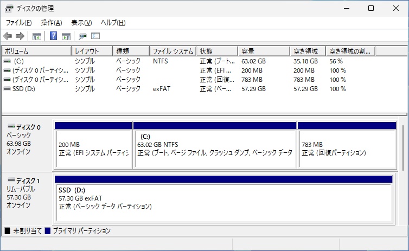Click the Forward arrow toolbar icon
The height and width of the screenshot is (251, 409).
tap(20, 36)
